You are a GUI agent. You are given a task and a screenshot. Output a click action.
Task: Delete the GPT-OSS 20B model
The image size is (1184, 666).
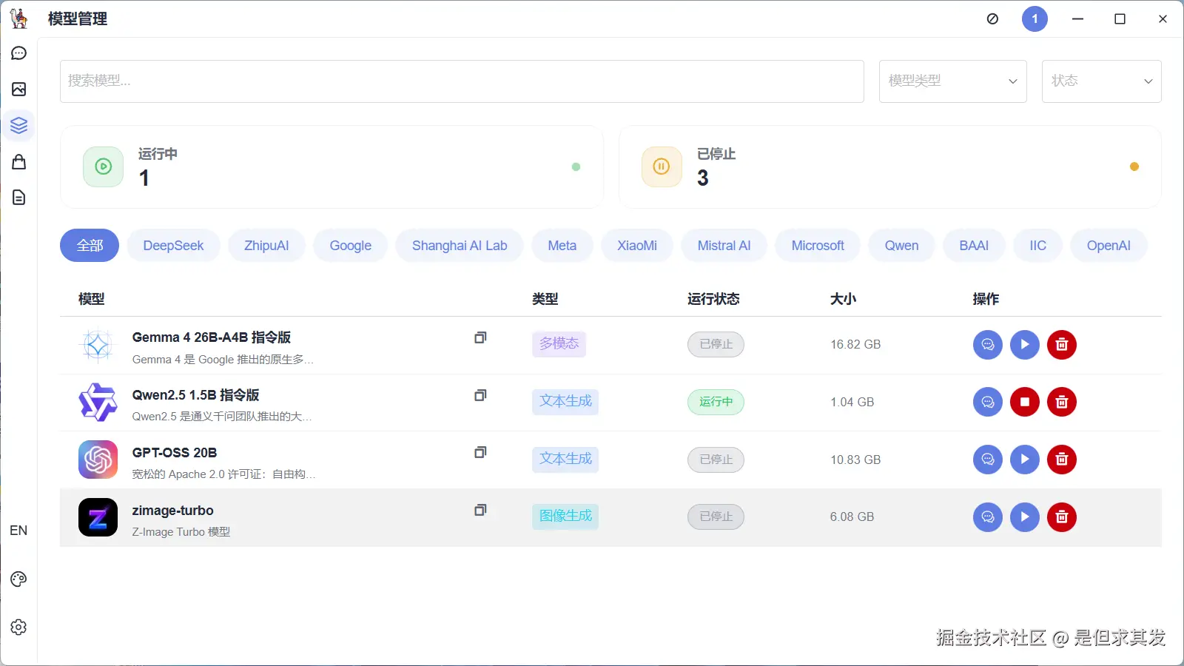tap(1062, 460)
